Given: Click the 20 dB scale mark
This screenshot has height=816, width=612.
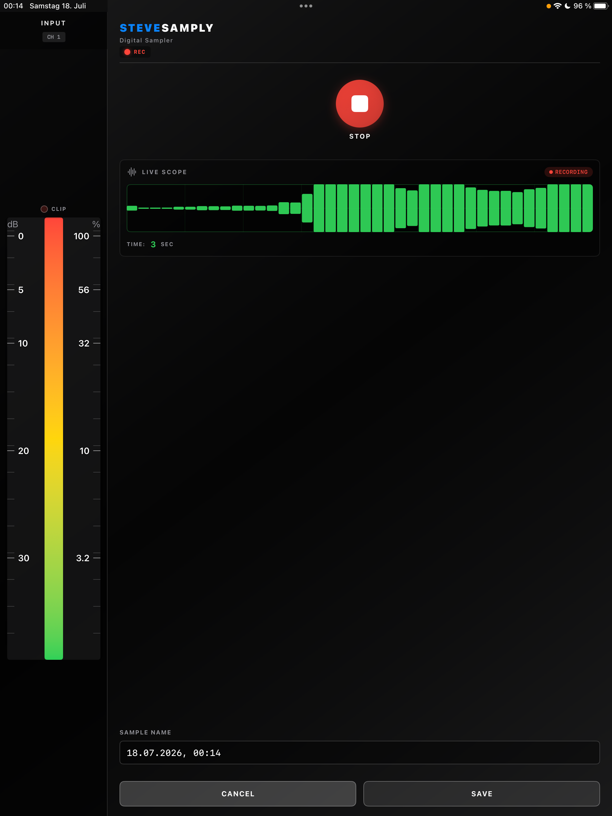Looking at the screenshot, I should 24,451.
